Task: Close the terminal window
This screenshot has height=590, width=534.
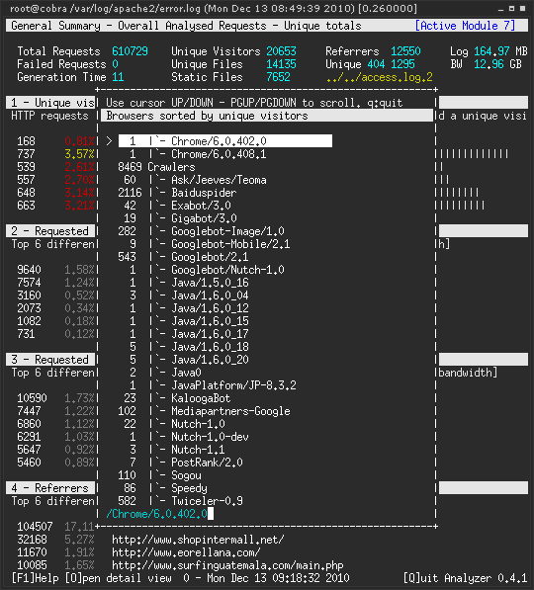Action: [522, 8]
